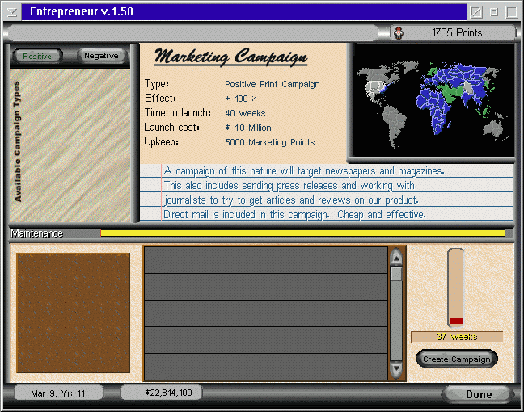Click the campaign list scroll up arrow
Image resolution: width=524 pixels, height=412 pixels.
(396, 258)
